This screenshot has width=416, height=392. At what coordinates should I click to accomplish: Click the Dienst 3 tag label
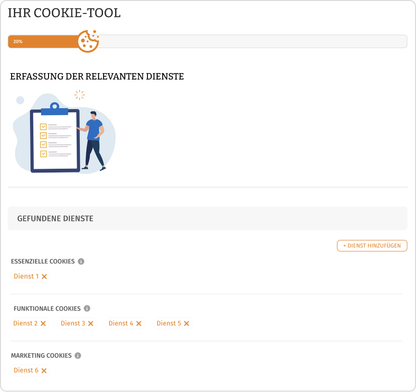point(73,324)
